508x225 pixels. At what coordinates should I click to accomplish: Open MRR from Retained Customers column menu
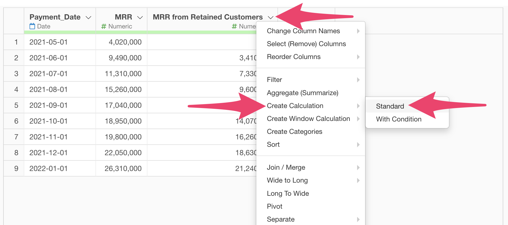(x=270, y=17)
